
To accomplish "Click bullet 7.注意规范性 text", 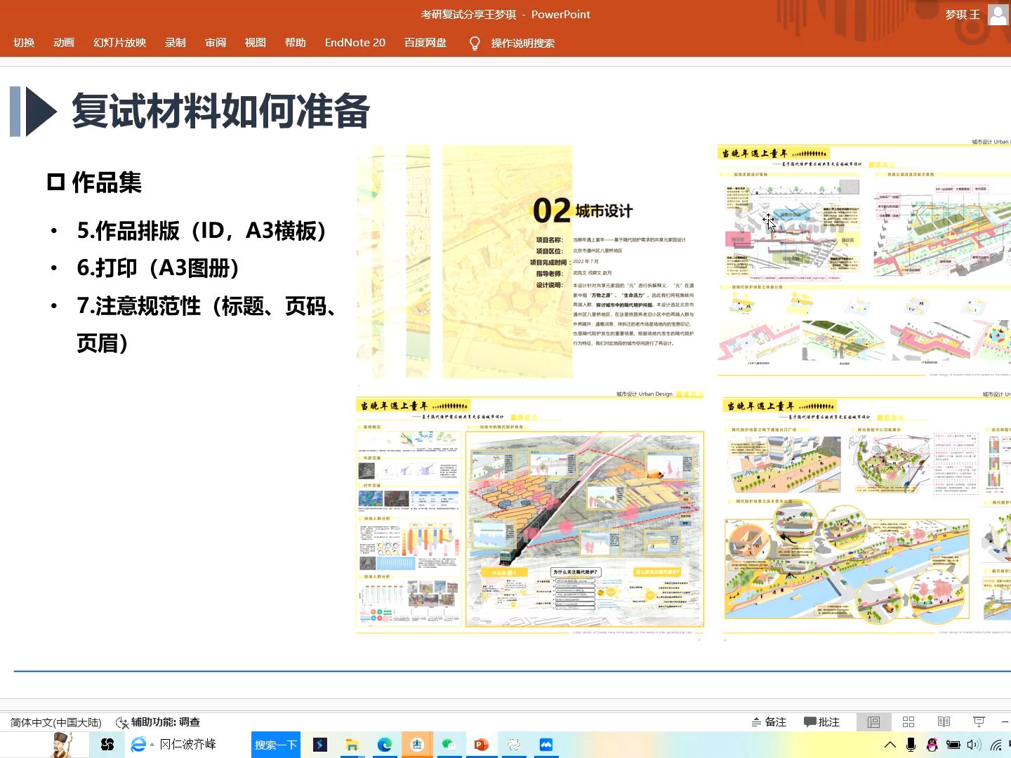I will [x=207, y=324].
